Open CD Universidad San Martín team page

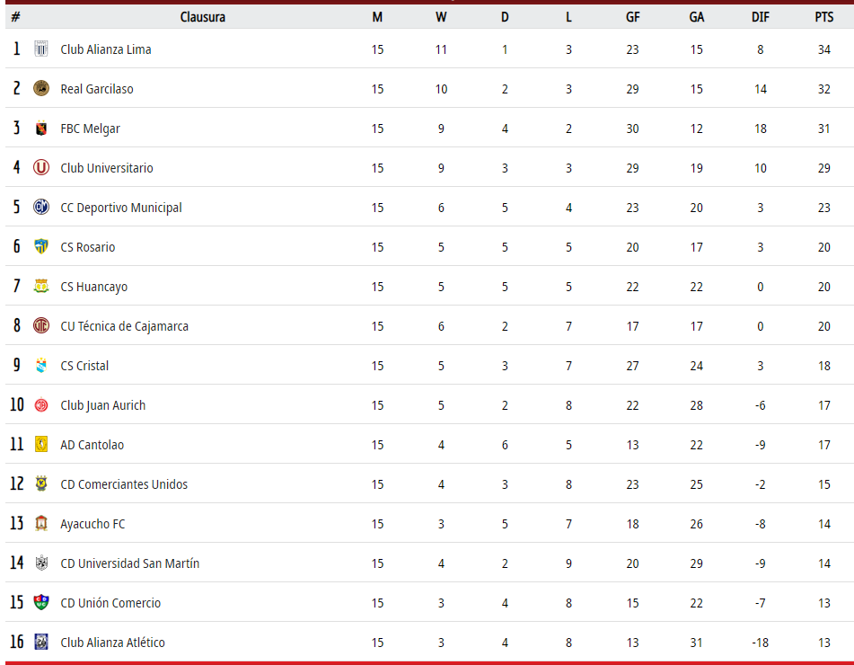pyautogui.click(x=129, y=563)
